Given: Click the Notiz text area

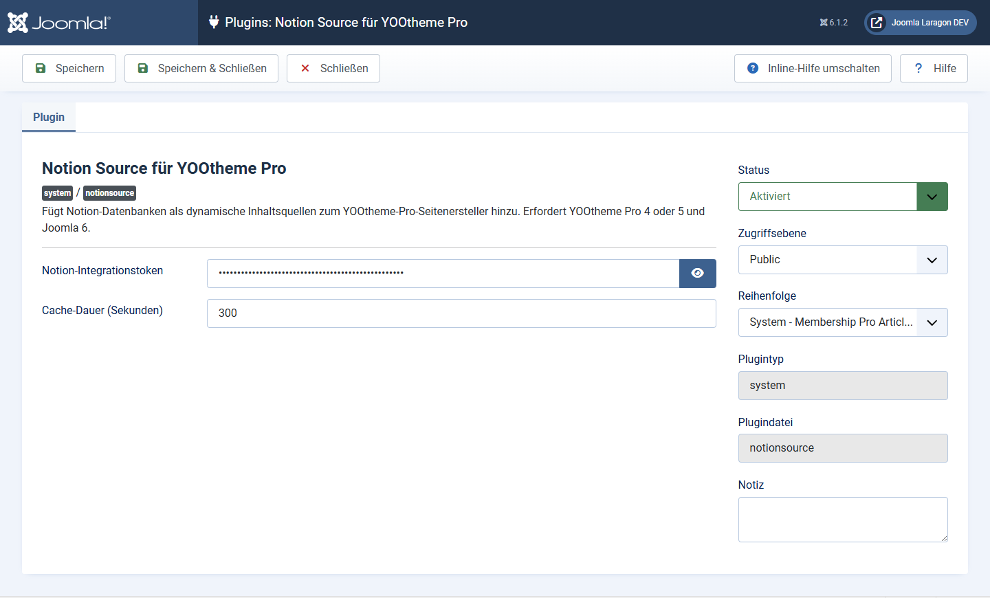Looking at the screenshot, I should 843,520.
